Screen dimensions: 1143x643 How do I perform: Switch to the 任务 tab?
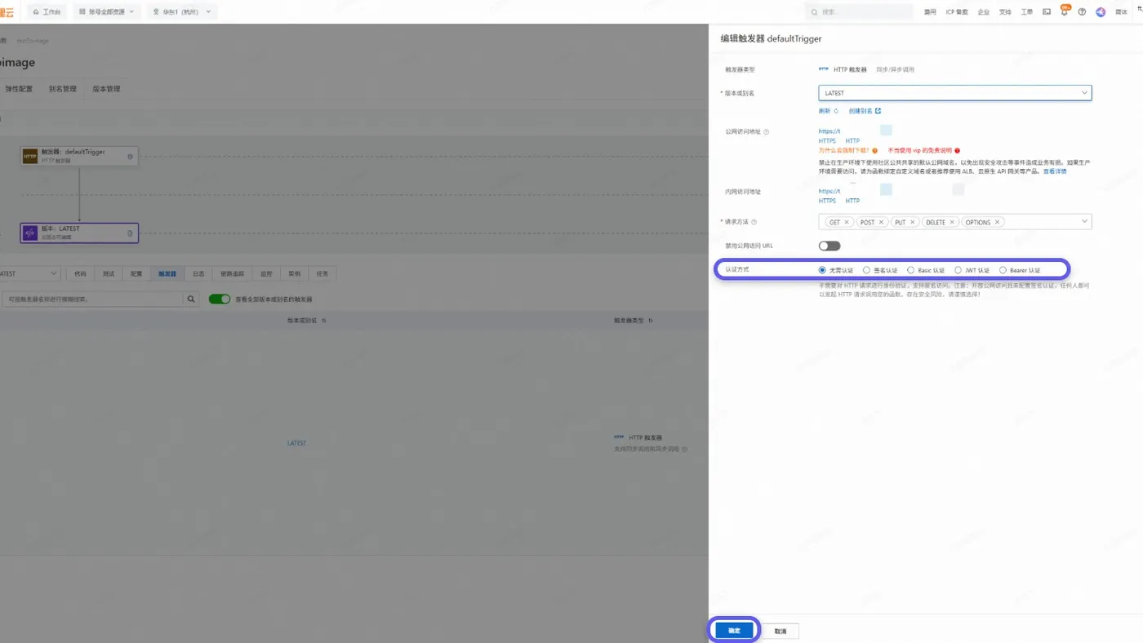pos(322,274)
